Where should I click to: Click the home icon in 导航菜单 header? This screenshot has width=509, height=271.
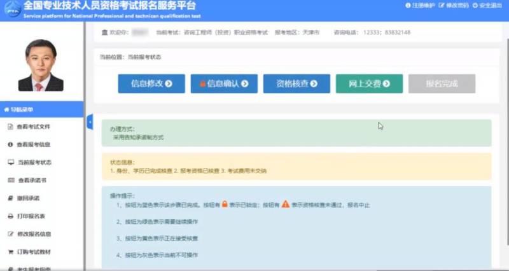click(x=6, y=109)
